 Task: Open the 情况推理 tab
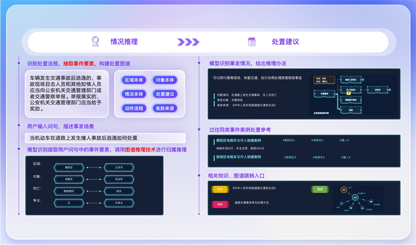point(124,42)
